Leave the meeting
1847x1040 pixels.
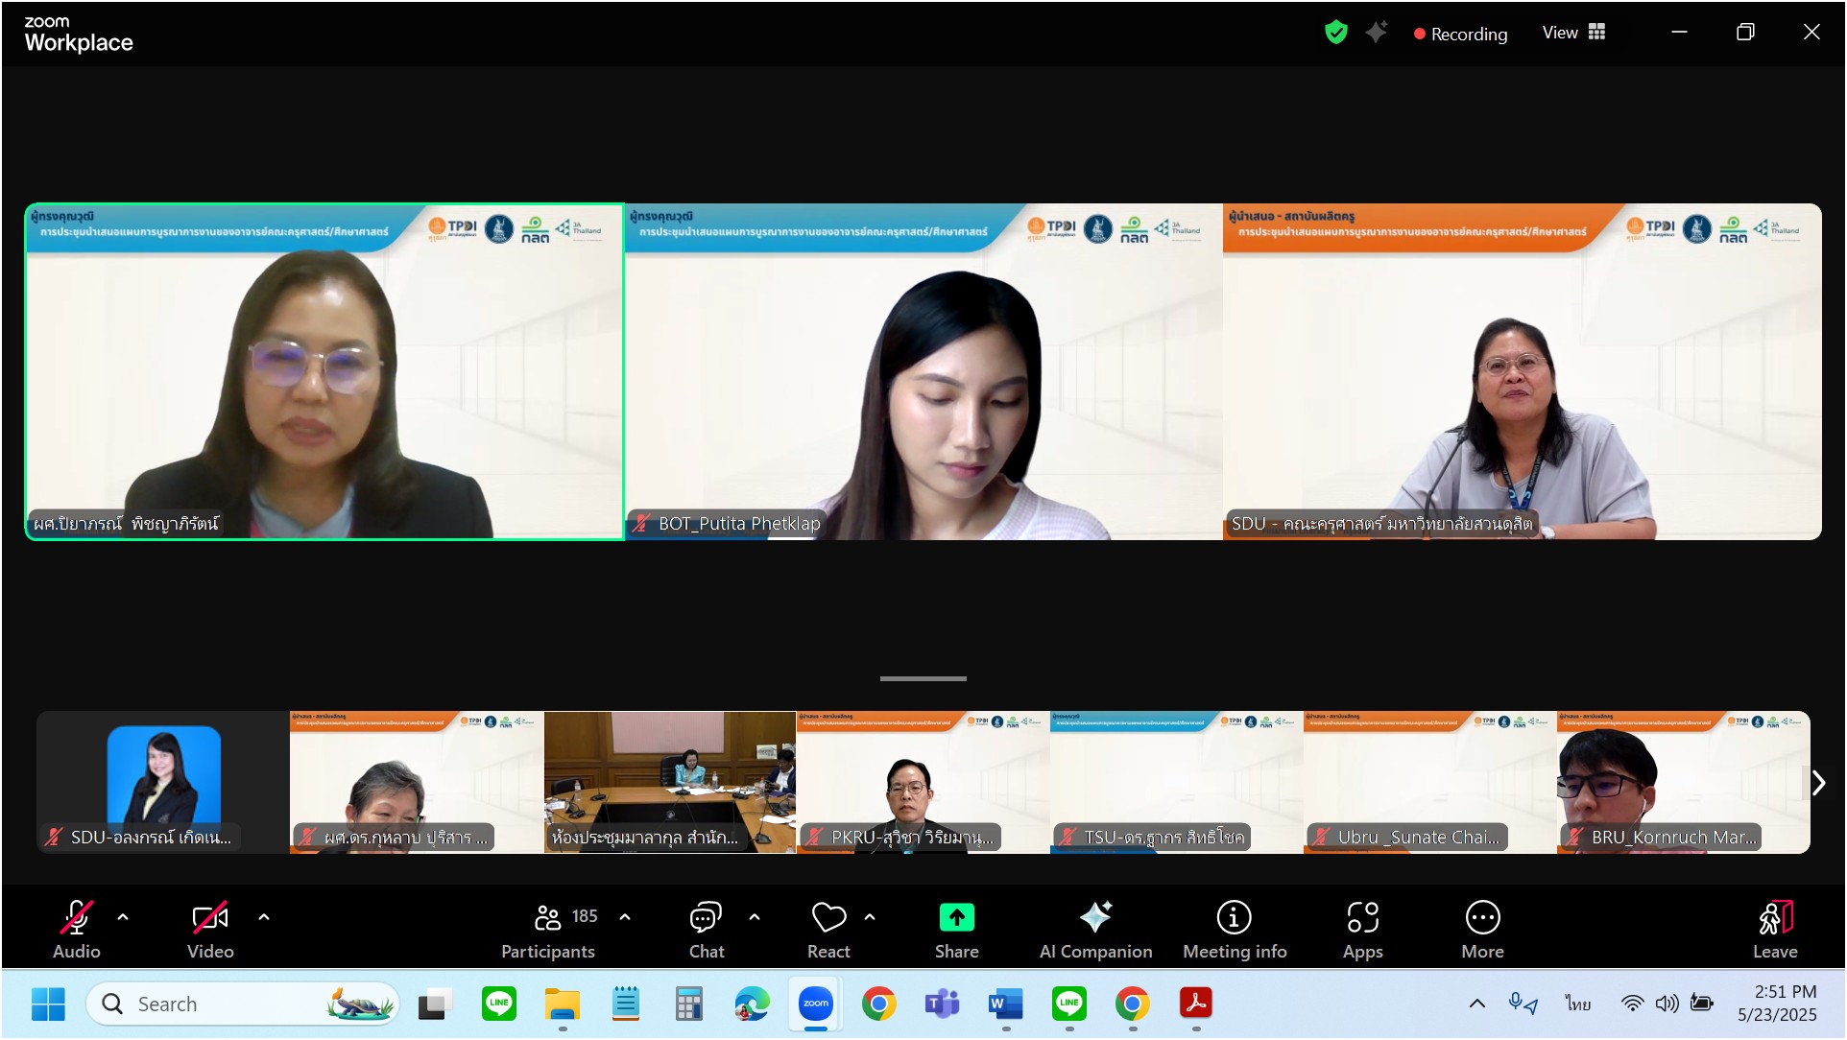(1775, 930)
